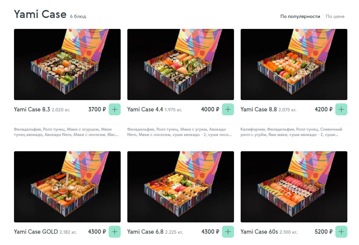The image size is (359, 245).
Task: Open the Yami Case 8.3 title link
Action: [32, 109]
